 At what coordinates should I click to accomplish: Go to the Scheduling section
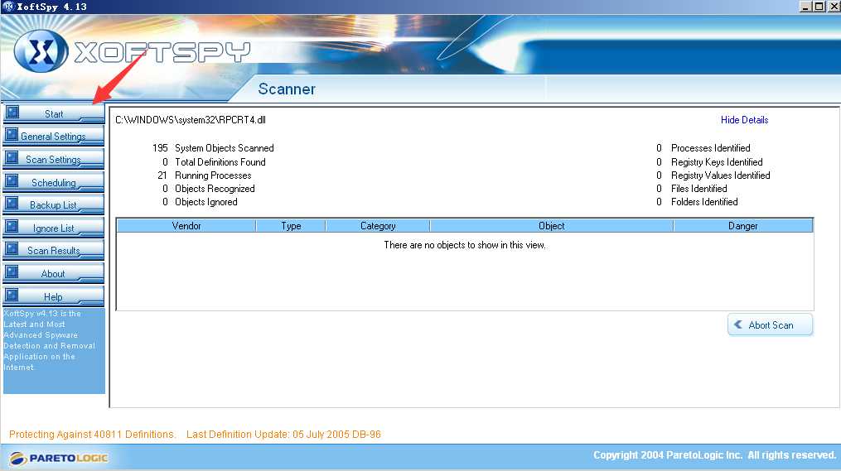pyautogui.click(x=54, y=183)
